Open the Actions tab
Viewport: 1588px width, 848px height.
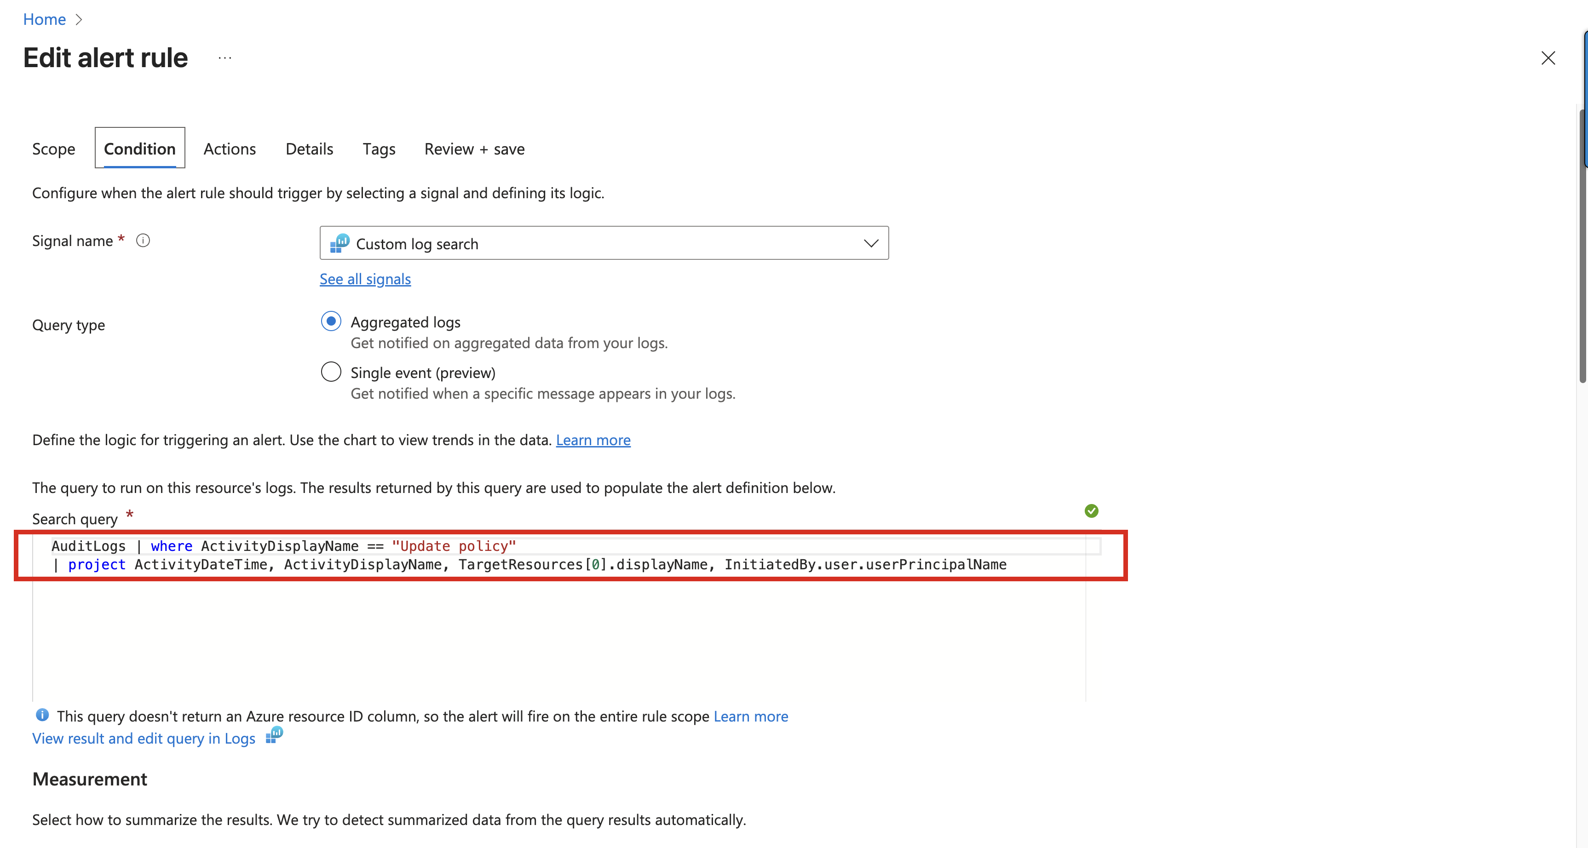coord(230,149)
